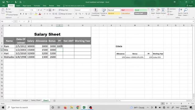Open the Format as Table menu
The image size is (195, 110).
pyautogui.click(x=104, y=12)
